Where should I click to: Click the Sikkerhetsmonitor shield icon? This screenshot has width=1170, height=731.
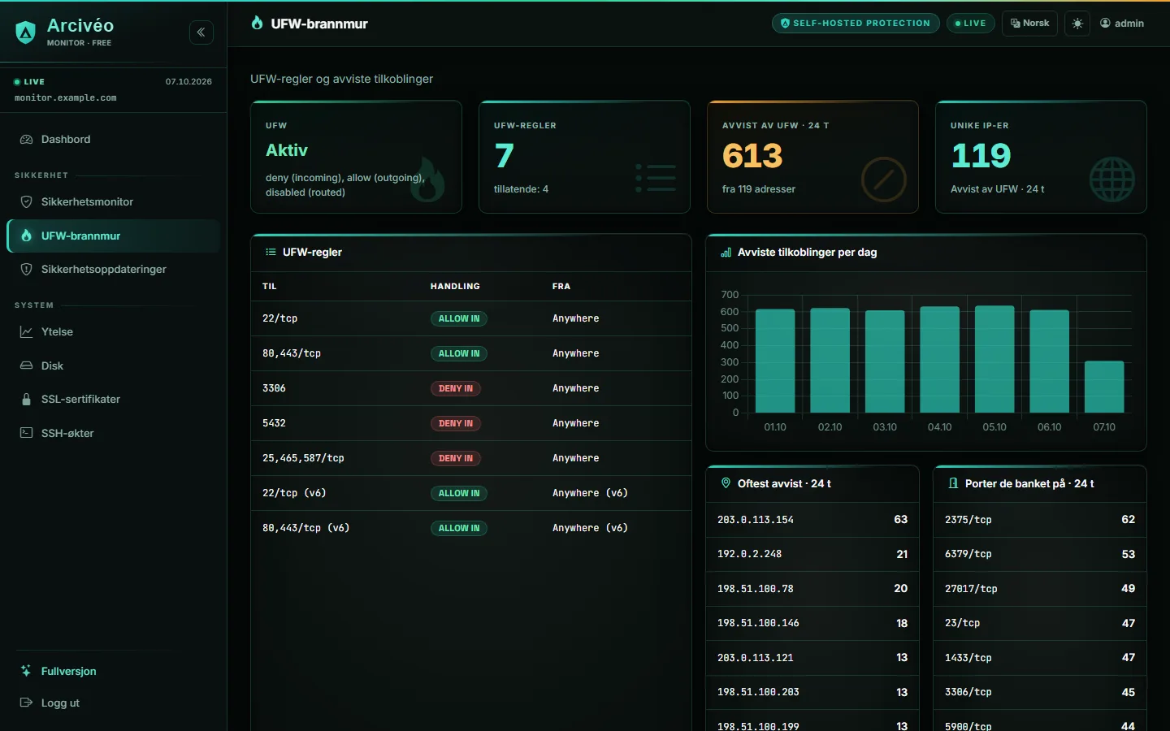pyautogui.click(x=26, y=201)
